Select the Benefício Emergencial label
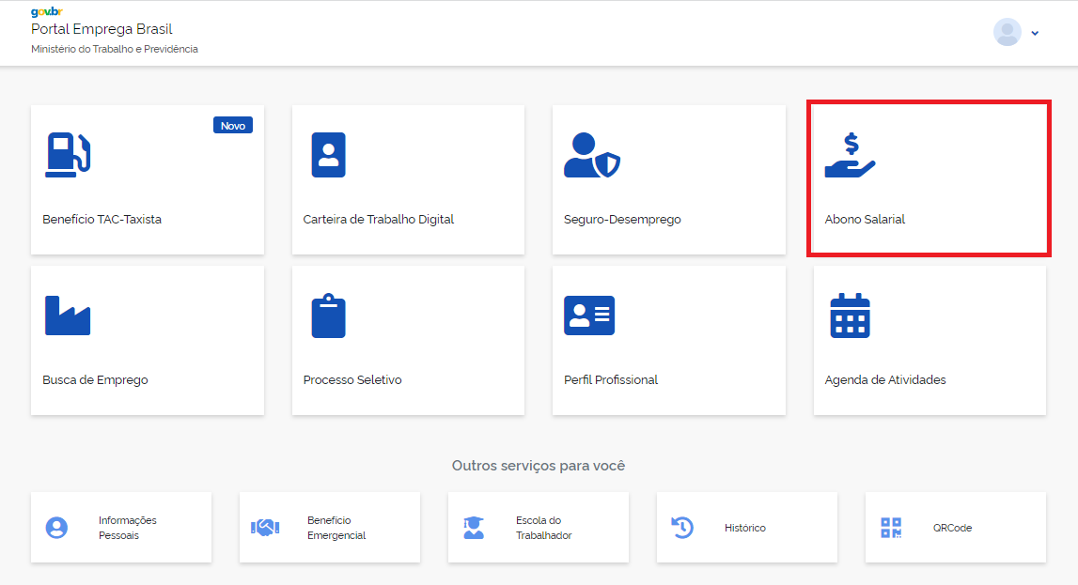Image resolution: width=1078 pixels, height=585 pixels. point(336,528)
